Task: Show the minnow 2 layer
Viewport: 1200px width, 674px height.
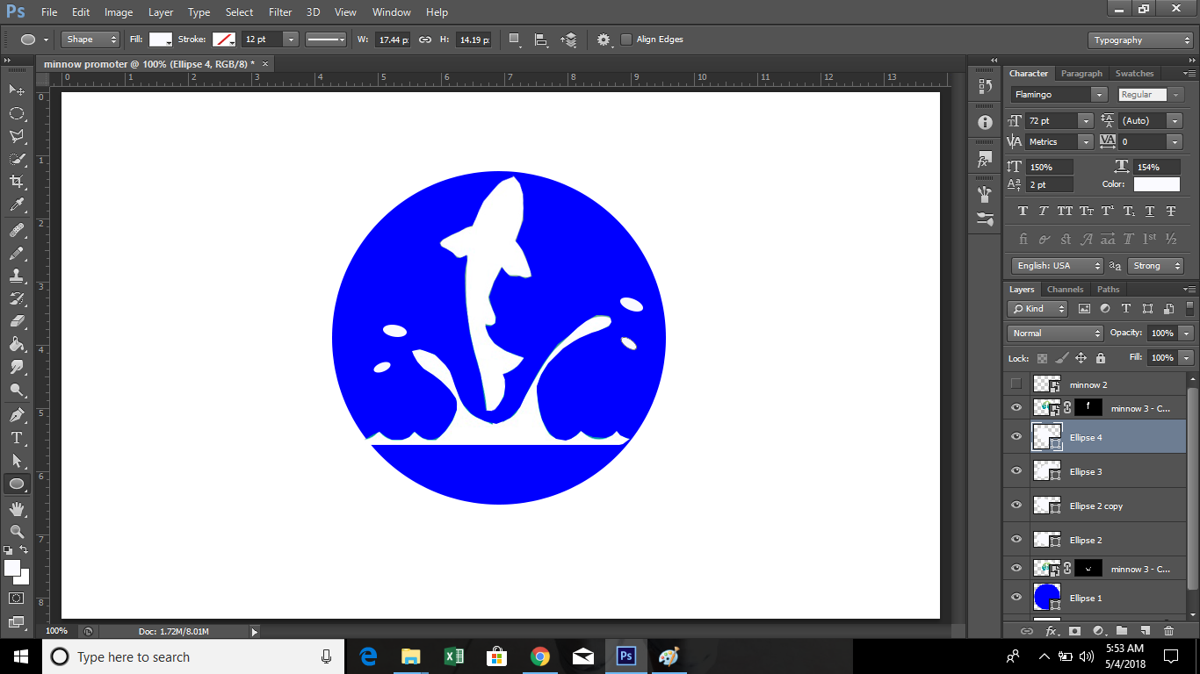Action: pyautogui.click(x=1016, y=384)
